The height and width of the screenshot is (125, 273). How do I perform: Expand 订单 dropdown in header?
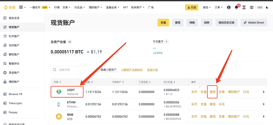pos(219,7)
